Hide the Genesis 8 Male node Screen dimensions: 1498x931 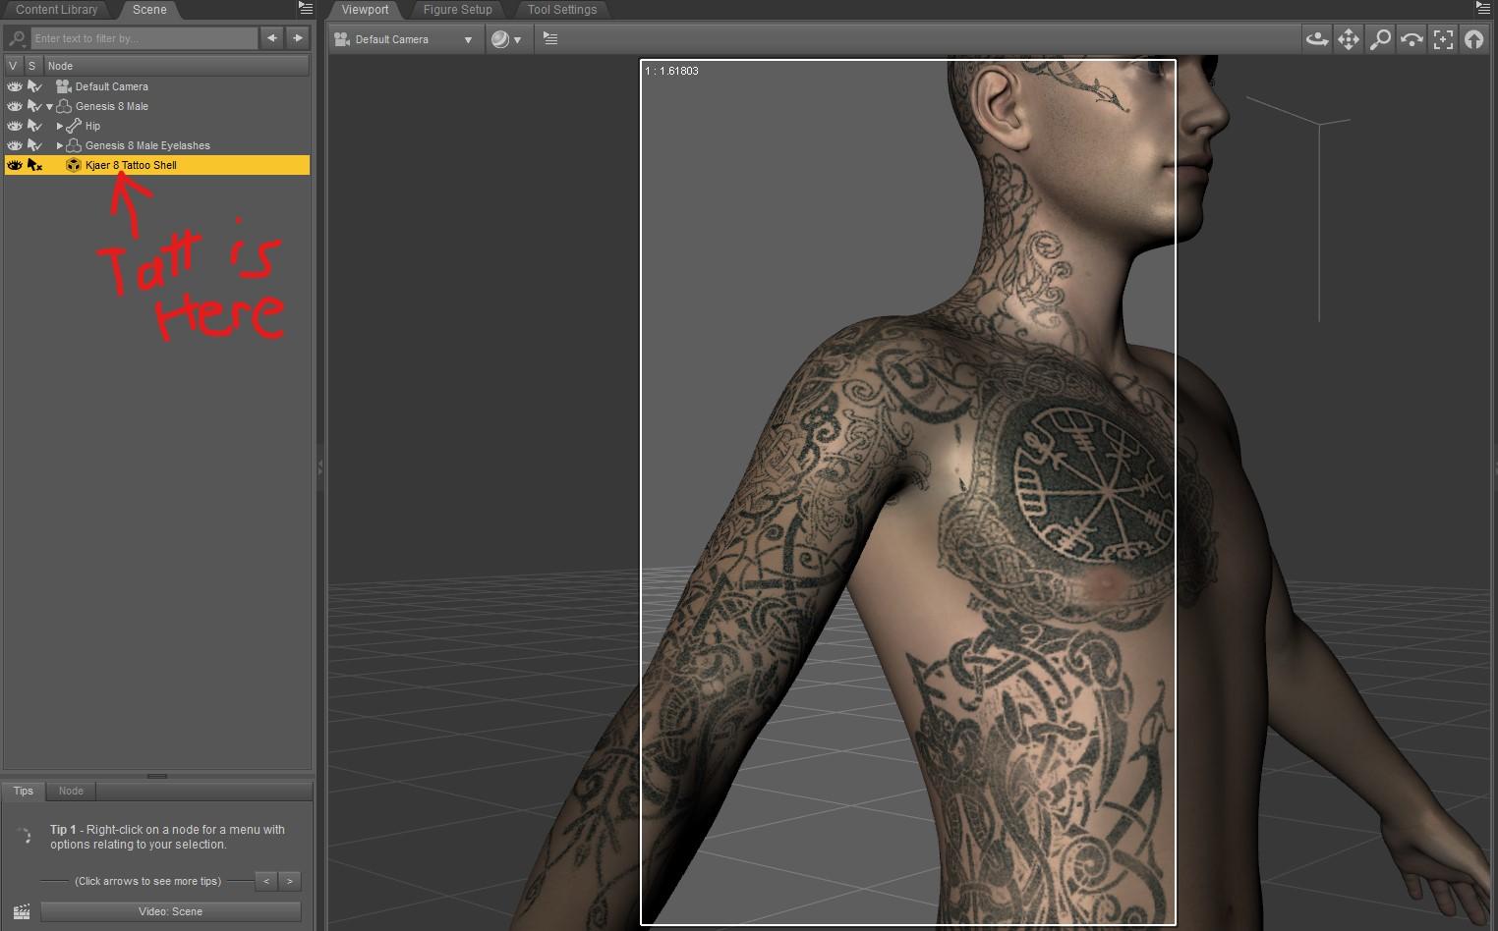click(x=14, y=106)
